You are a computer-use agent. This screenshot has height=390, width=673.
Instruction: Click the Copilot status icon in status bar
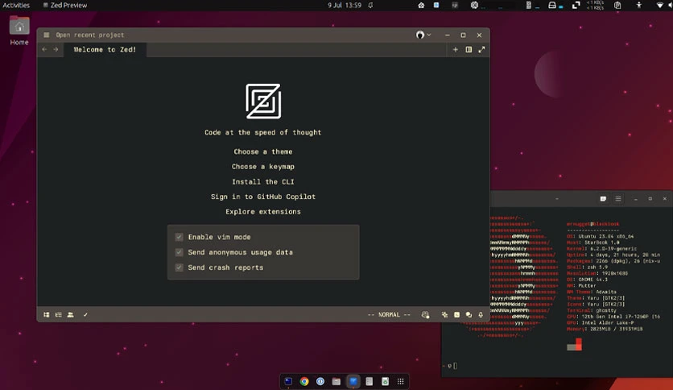(425, 315)
